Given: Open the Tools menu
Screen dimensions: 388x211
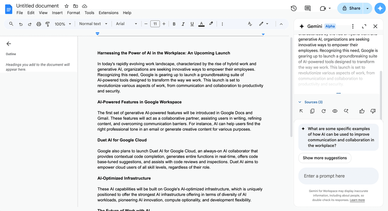Looking at the screenshot, I should tap(90, 13).
